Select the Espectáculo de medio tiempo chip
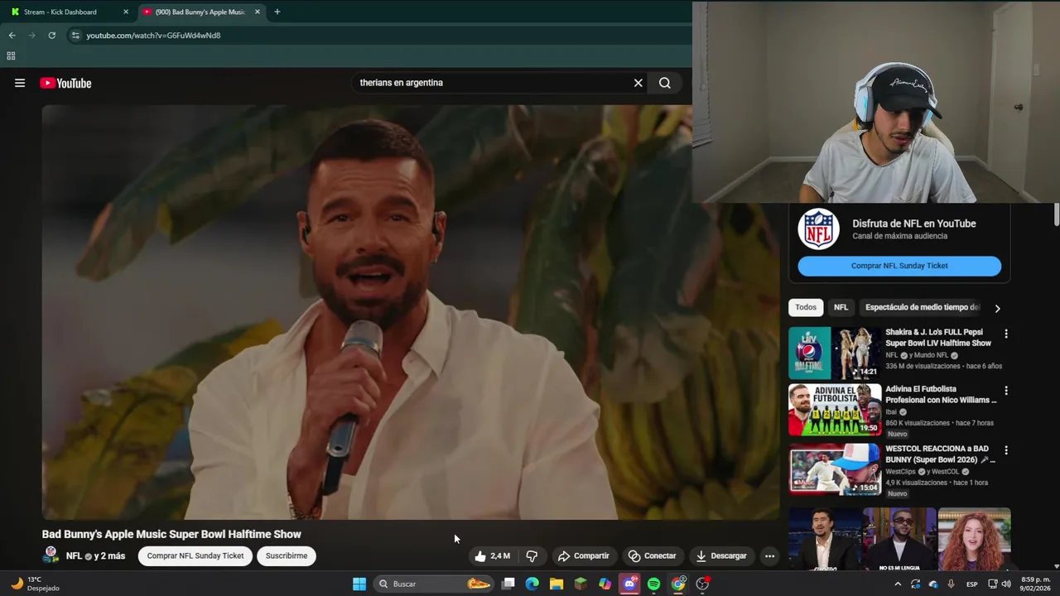Image resolution: width=1060 pixels, height=596 pixels. coord(921,307)
